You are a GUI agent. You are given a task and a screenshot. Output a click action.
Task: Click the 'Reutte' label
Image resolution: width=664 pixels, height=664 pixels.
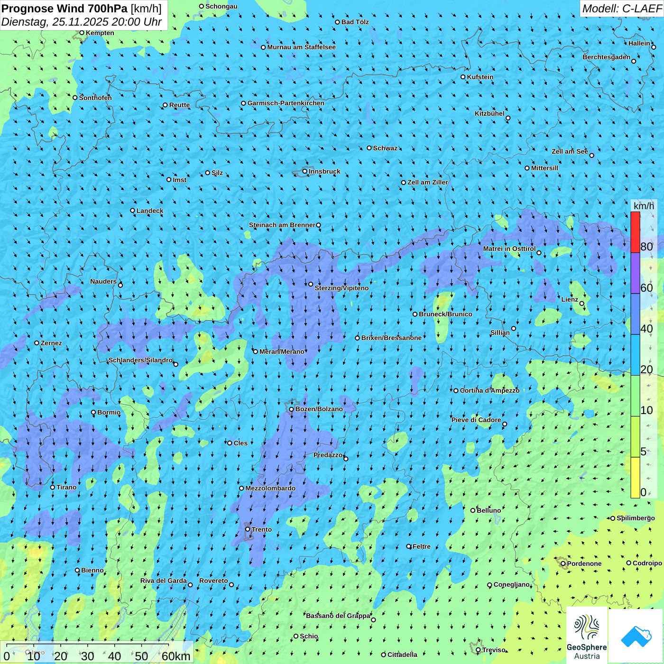pos(179,105)
